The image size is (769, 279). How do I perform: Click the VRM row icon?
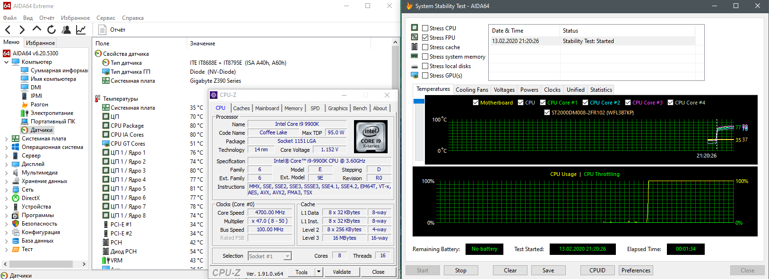[106, 261]
